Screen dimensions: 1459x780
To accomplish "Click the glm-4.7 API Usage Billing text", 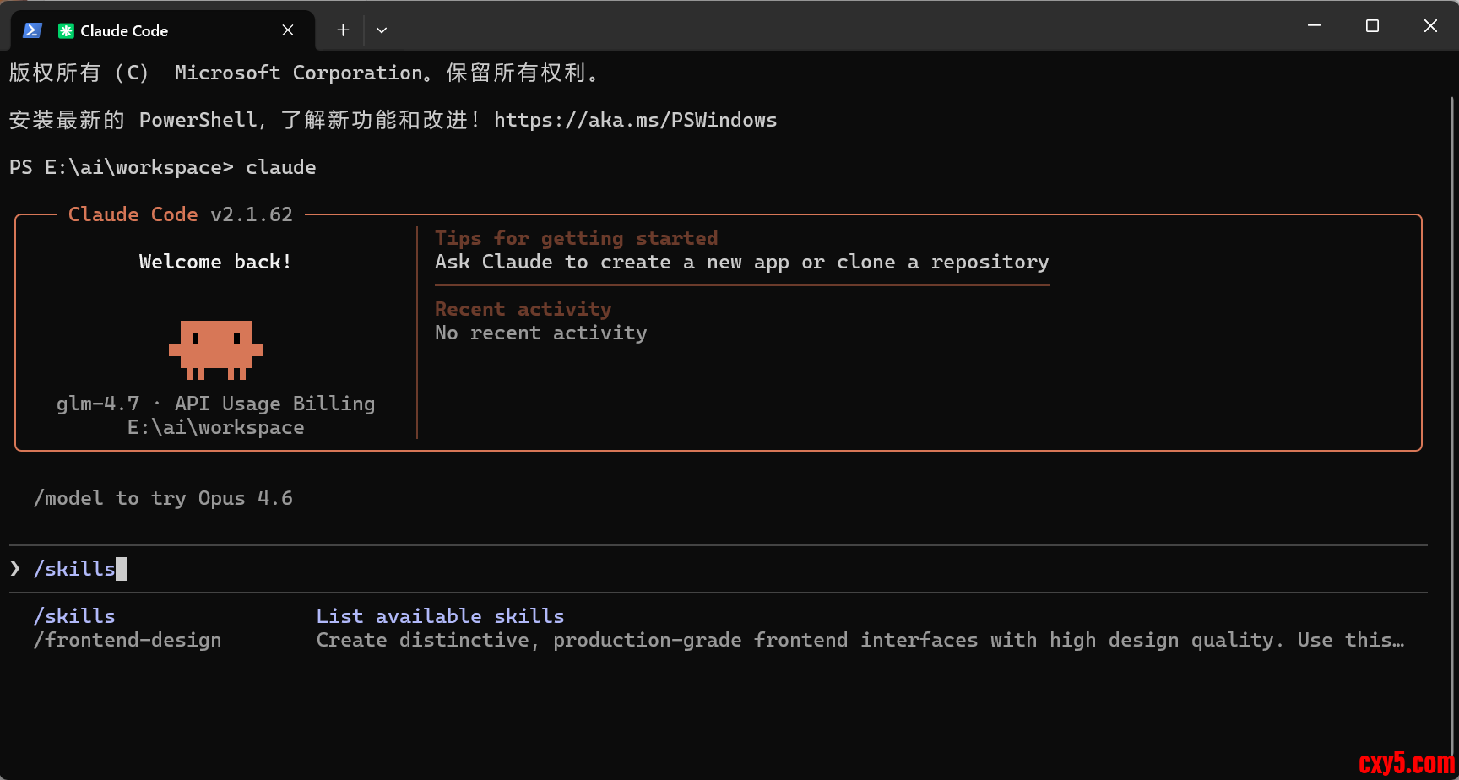I will (215, 404).
